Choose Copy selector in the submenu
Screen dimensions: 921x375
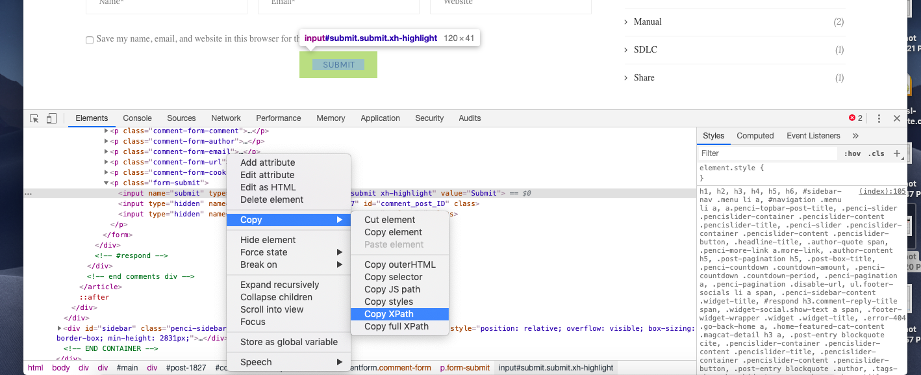(x=399, y=277)
